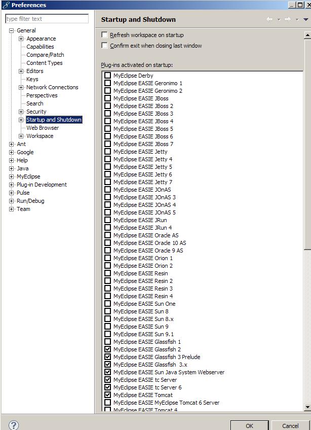Expand the Security node
The height and width of the screenshot is (430, 311).
(21, 112)
